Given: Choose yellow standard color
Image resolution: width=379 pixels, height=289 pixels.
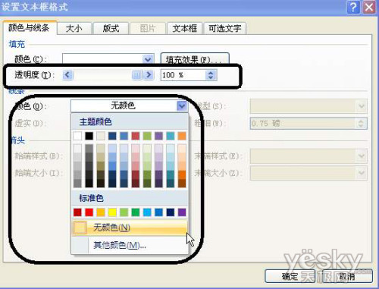Looking at the screenshot, I should point(112,212).
